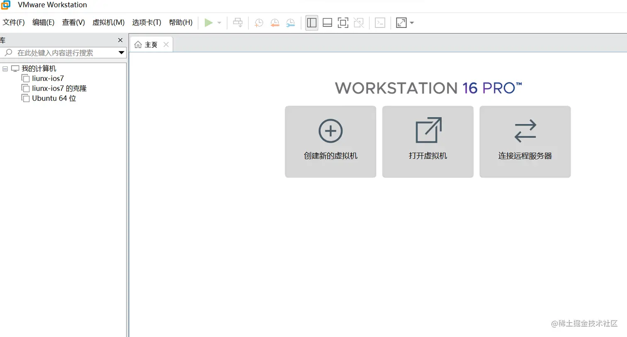Viewport: 627px width, 337px height.
Task: Click the green Power On play icon
Action: click(209, 23)
